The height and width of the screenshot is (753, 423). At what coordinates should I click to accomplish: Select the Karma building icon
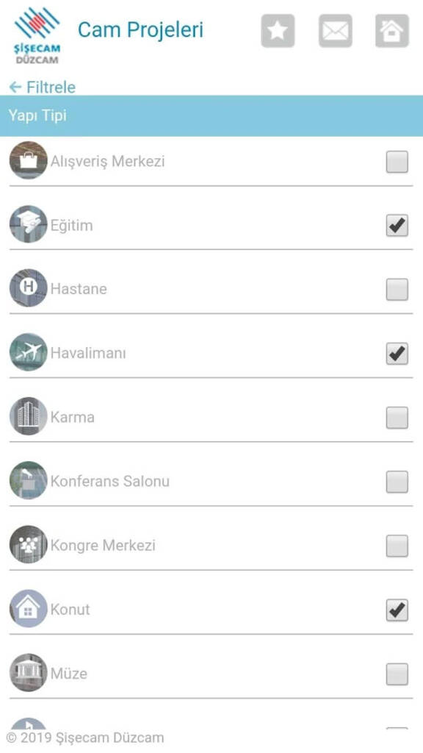(x=29, y=416)
